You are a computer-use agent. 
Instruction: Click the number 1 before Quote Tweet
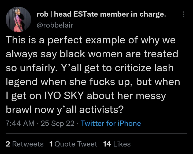coord(51,144)
